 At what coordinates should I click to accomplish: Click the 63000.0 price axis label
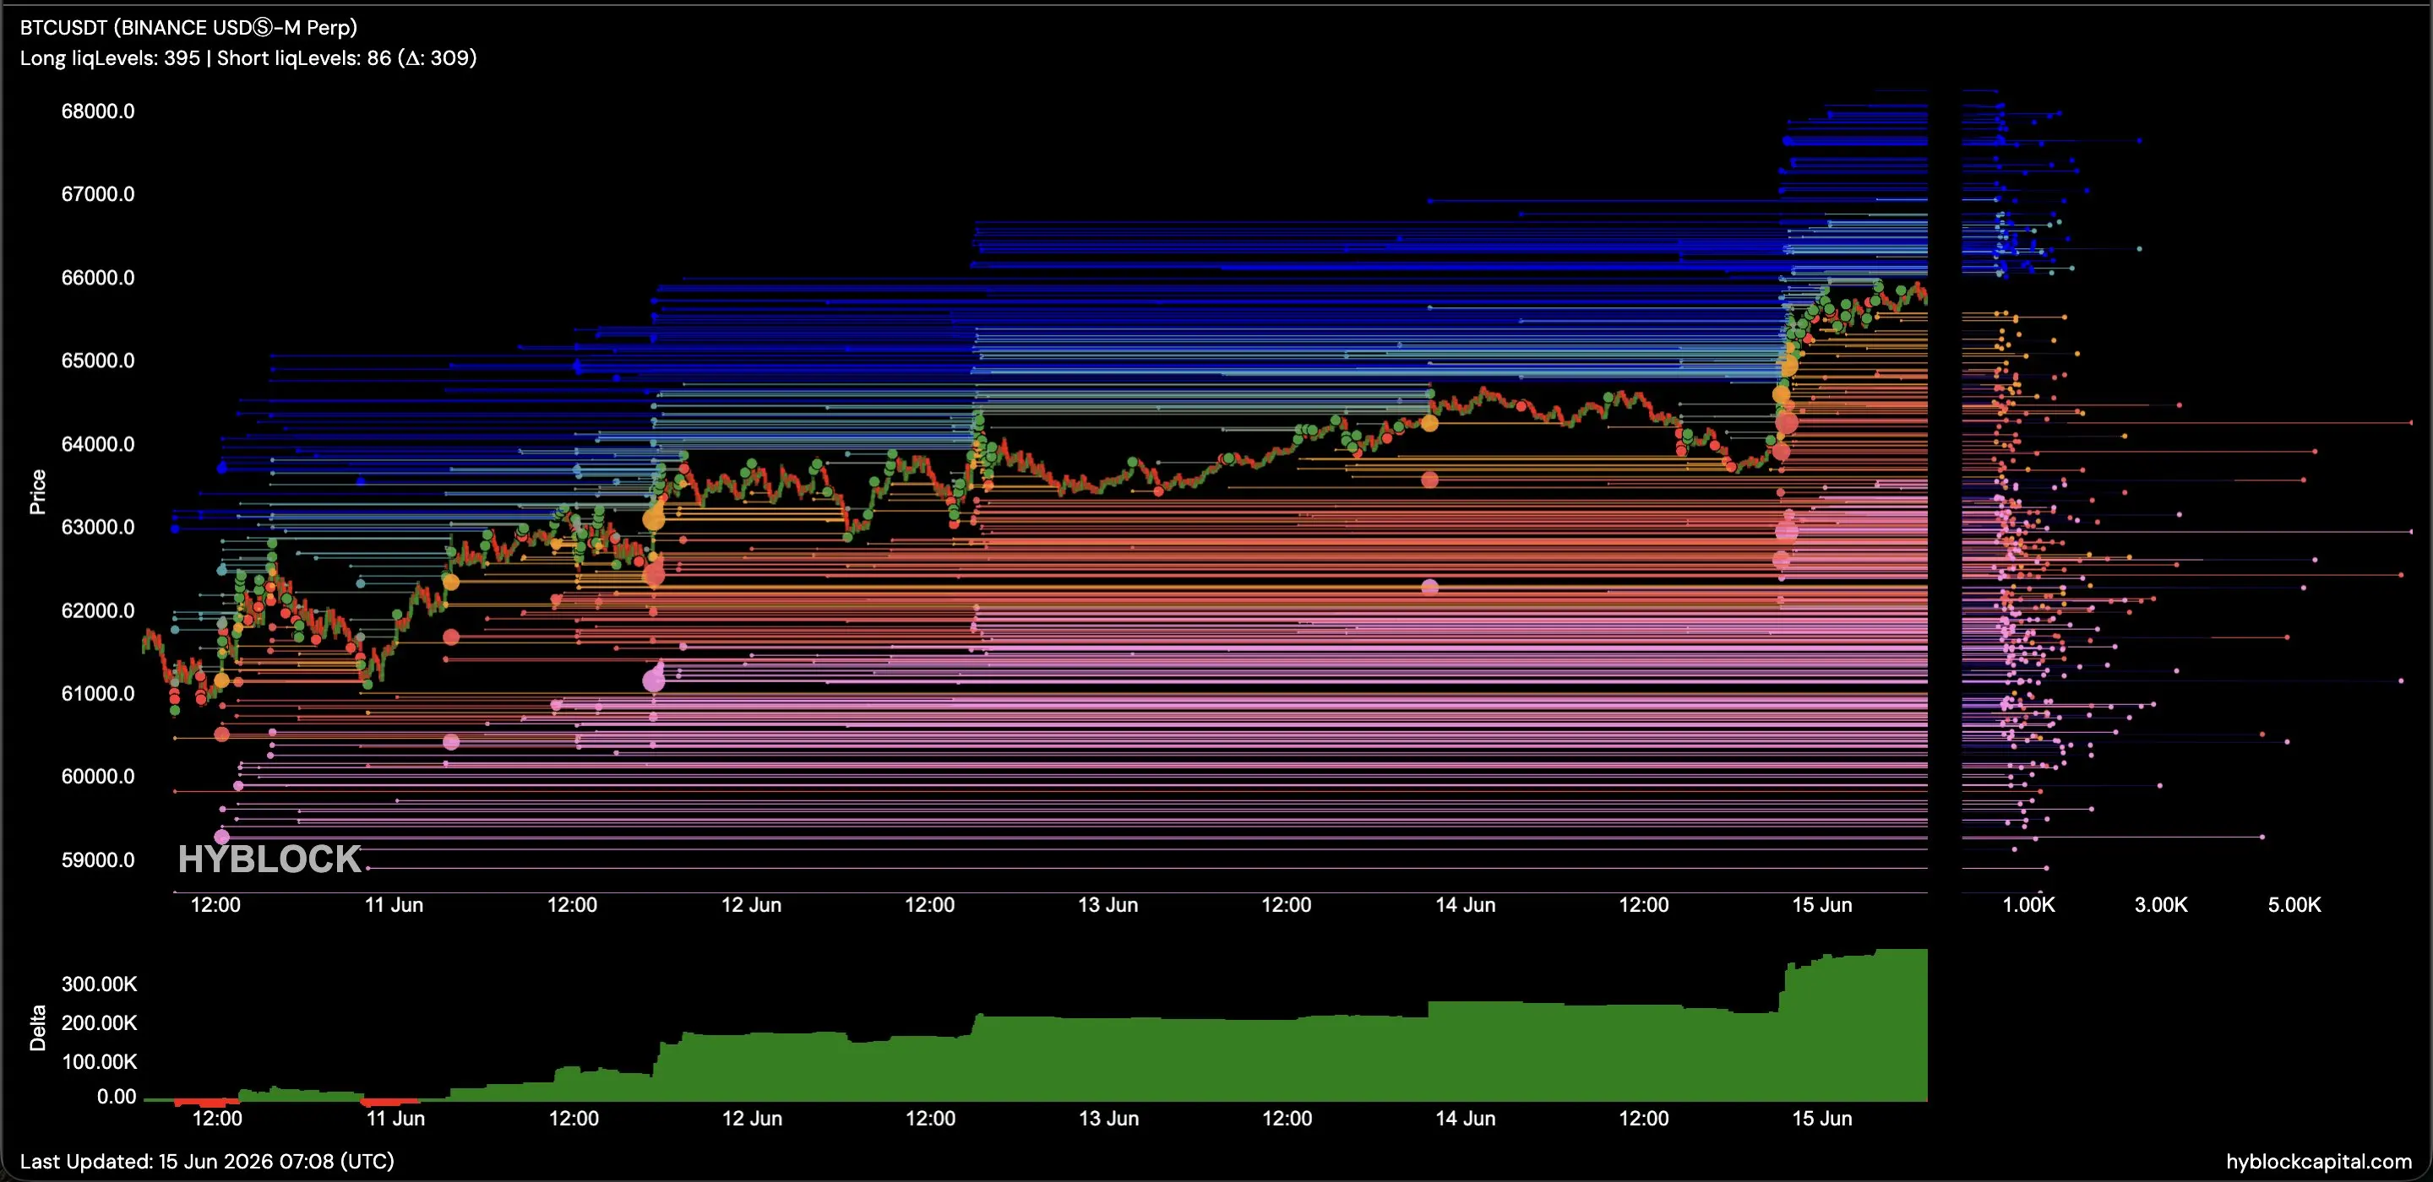[x=98, y=527]
